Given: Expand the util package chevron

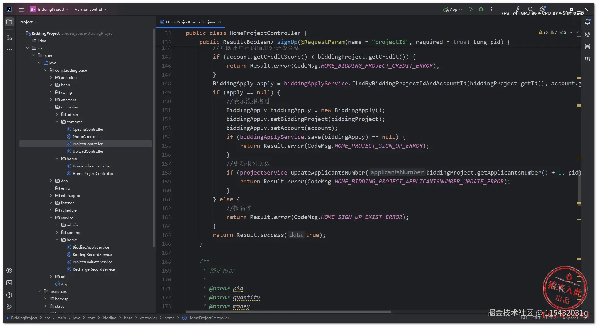Looking at the screenshot, I should click(51, 277).
